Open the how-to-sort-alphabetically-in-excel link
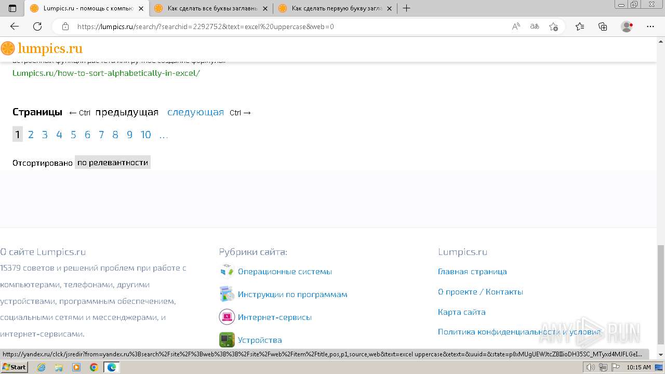 pyautogui.click(x=106, y=73)
